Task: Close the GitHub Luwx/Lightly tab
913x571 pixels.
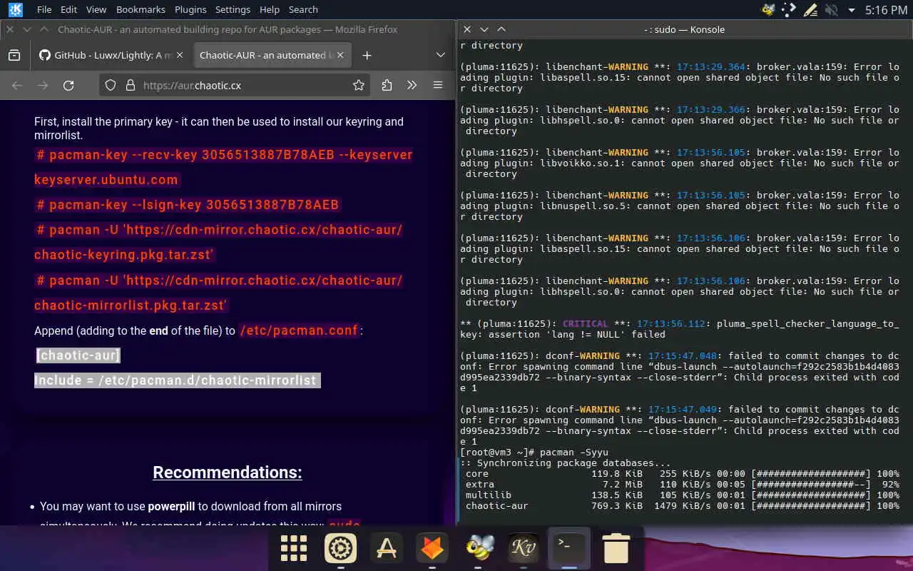Action: pos(179,55)
